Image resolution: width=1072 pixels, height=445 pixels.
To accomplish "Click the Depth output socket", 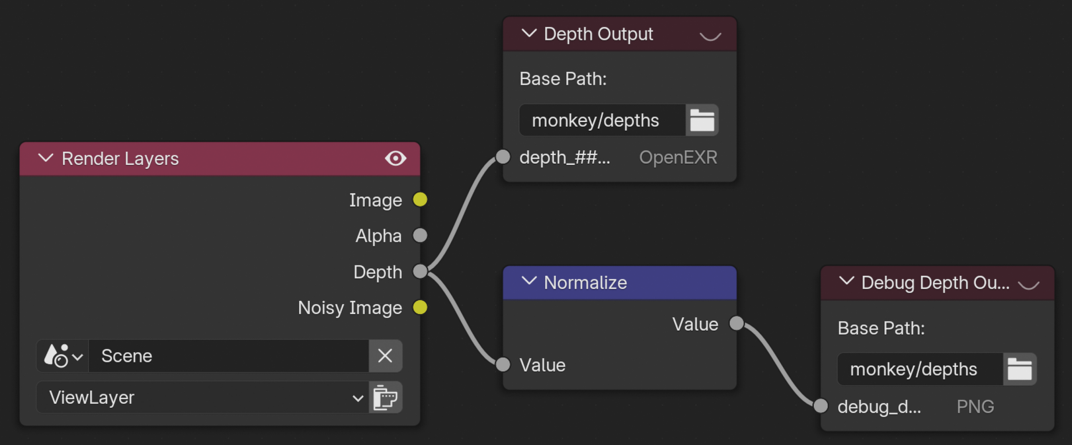I will pos(420,271).
